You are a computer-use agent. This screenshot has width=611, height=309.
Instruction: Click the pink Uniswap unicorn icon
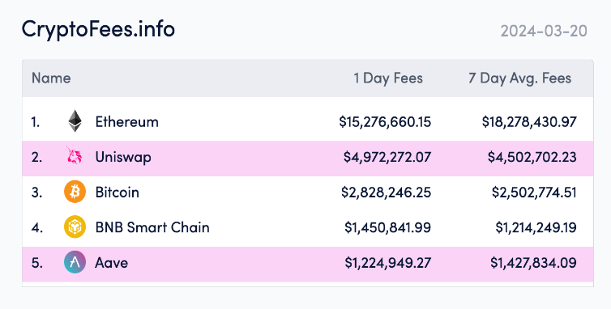[x=74, y=156]
